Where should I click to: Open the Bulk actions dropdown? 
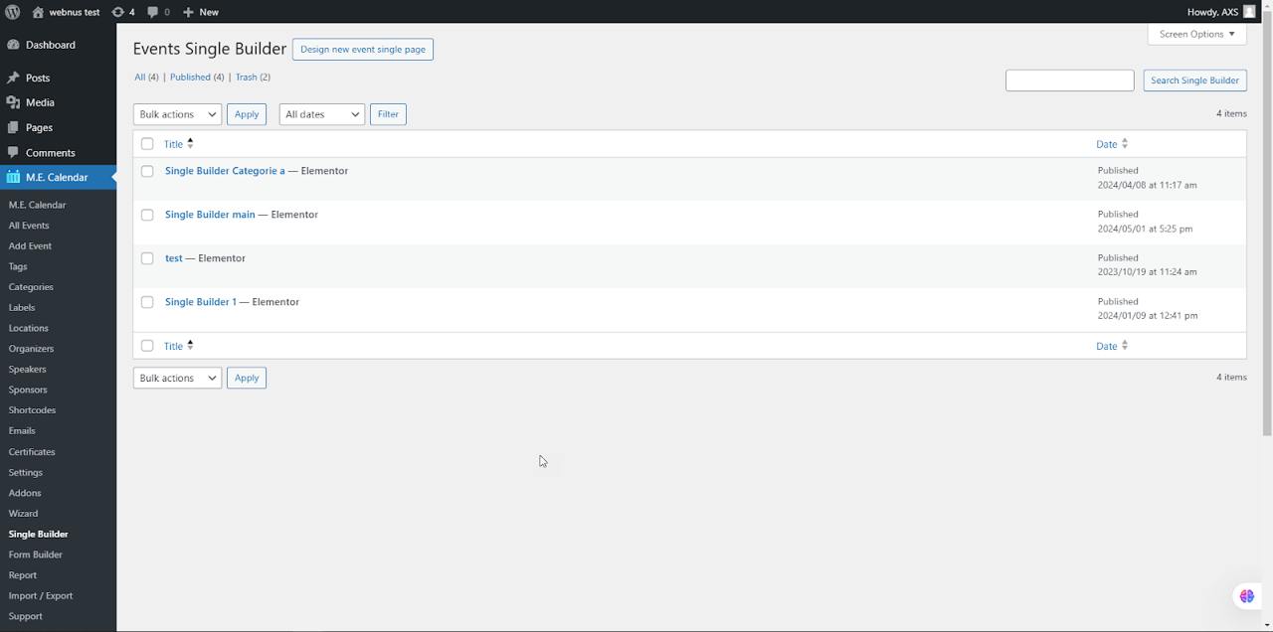(176, 113)
